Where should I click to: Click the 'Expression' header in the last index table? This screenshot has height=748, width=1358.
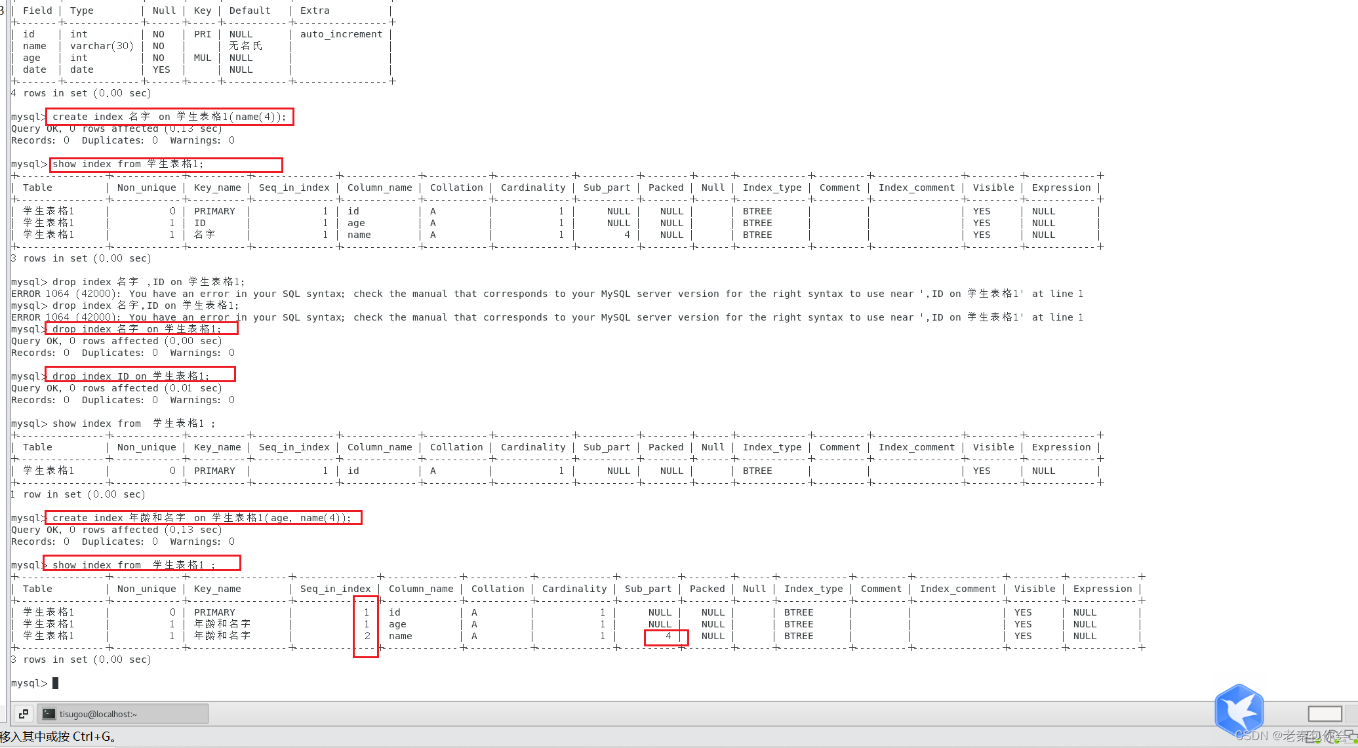[1103, 589]
